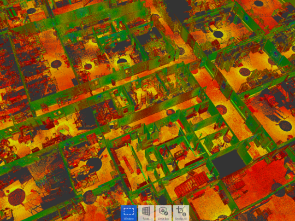
Task: Click the dashed rectangle Window icon
Action: point(129,211)
